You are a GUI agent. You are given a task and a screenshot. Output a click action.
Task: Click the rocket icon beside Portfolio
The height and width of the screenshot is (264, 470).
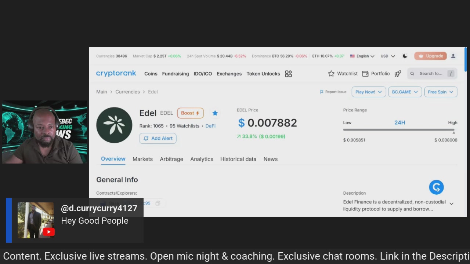click(398, 74)
